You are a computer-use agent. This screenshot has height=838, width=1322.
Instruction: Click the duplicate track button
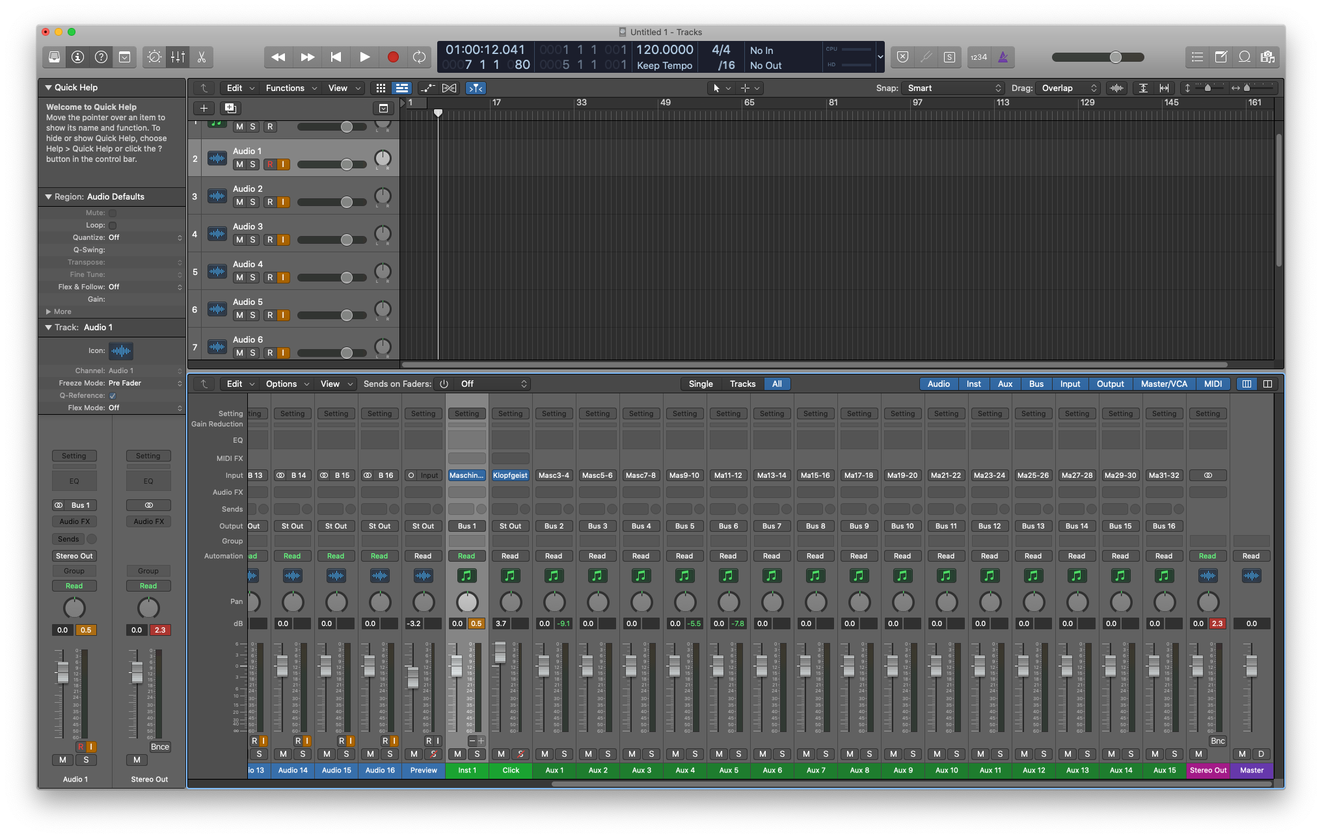230,109
